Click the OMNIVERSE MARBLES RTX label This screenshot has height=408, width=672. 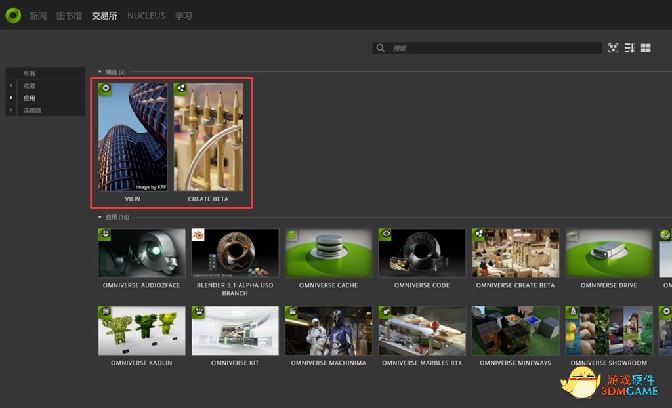[x=422, y=363]
